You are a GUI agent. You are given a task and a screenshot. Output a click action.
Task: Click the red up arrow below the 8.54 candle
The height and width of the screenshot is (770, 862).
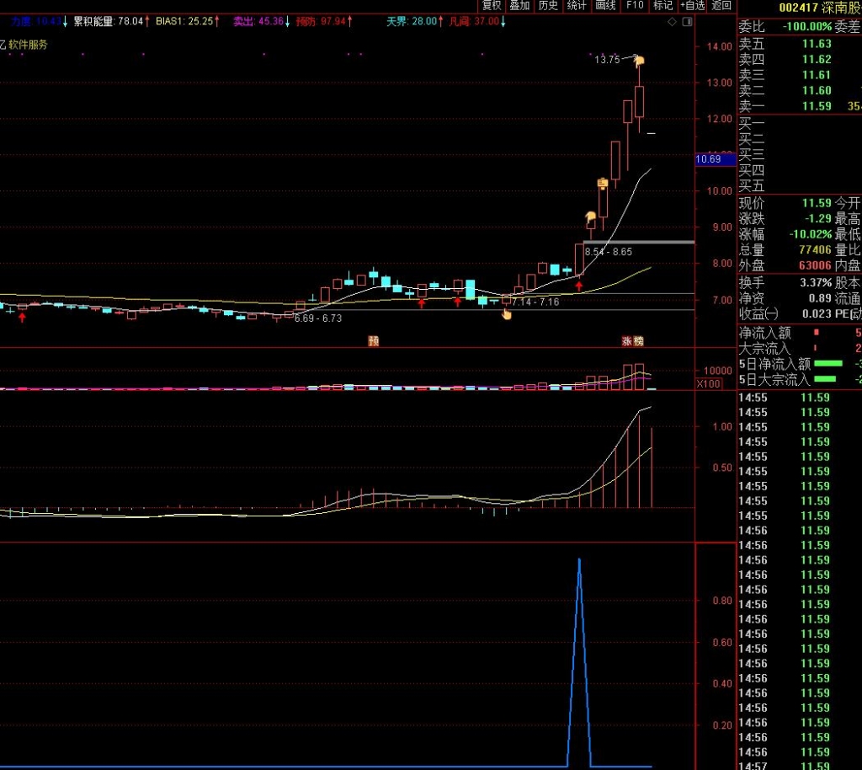pos(579,286)
